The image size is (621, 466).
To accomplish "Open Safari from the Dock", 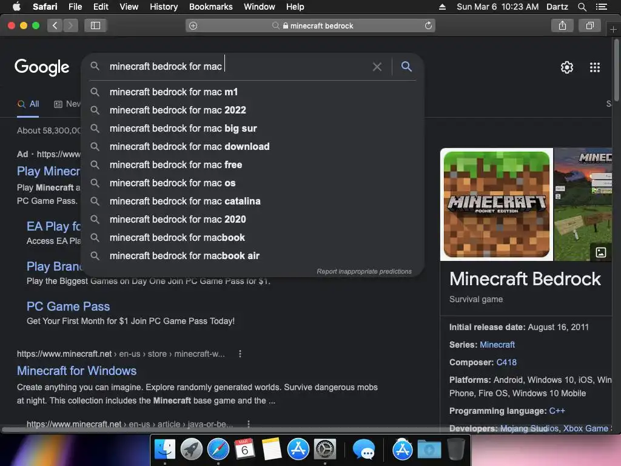I will 218,450.
